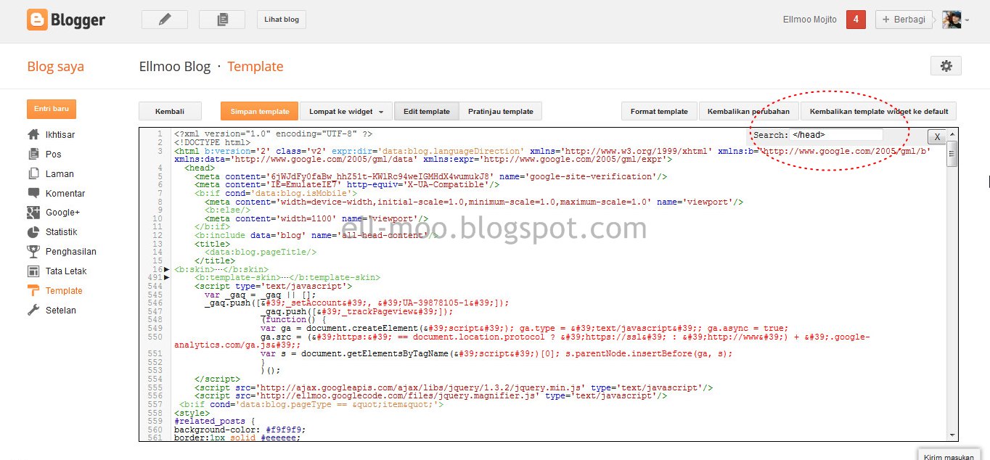Click the Penghasilan trophy icon
Viewport: 990px width, 460px height.
click(x=33, y=252)
